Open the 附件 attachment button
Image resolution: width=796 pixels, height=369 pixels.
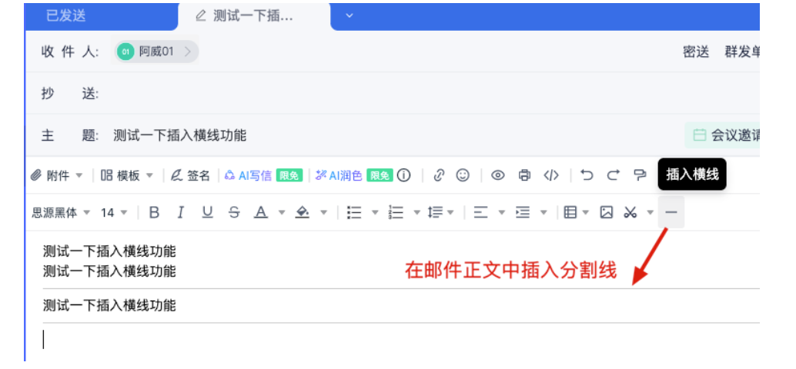(x=50, y=175)
